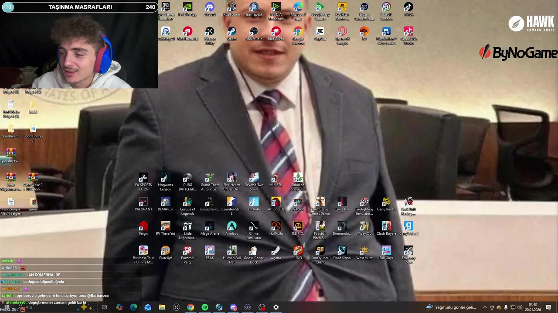Select the VALORANT shortcut
558x313 pixels.
coord(143,204)
